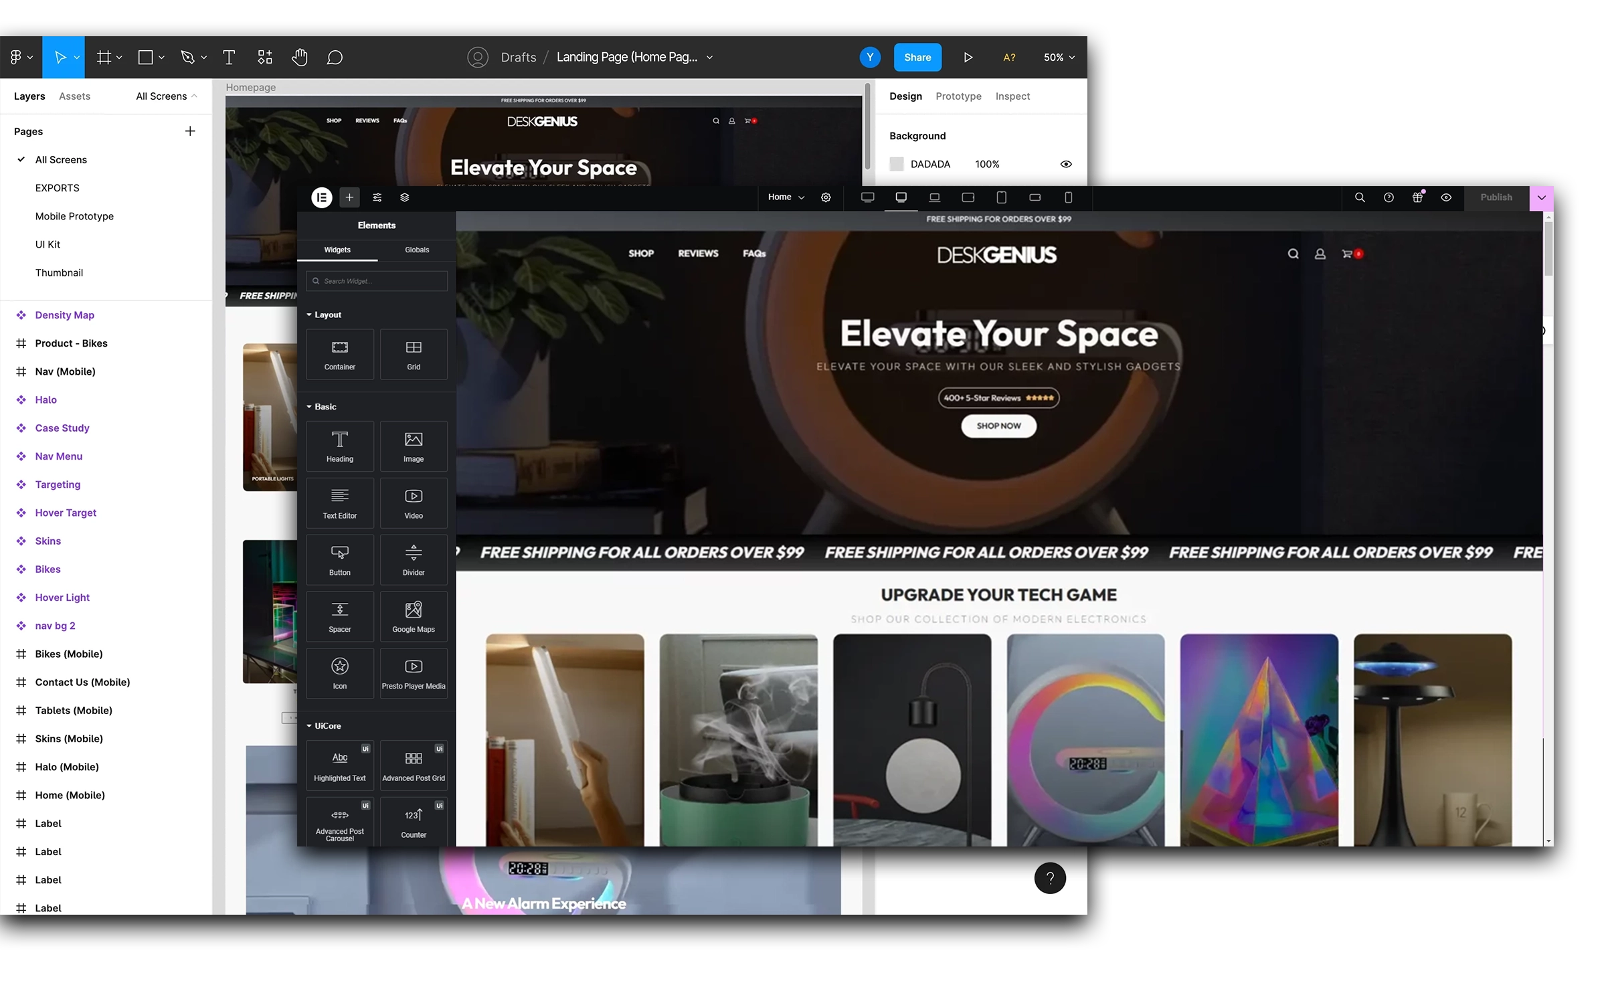
Task: Select the Text tool in Figma toolbar
Action: click(229, 58)
